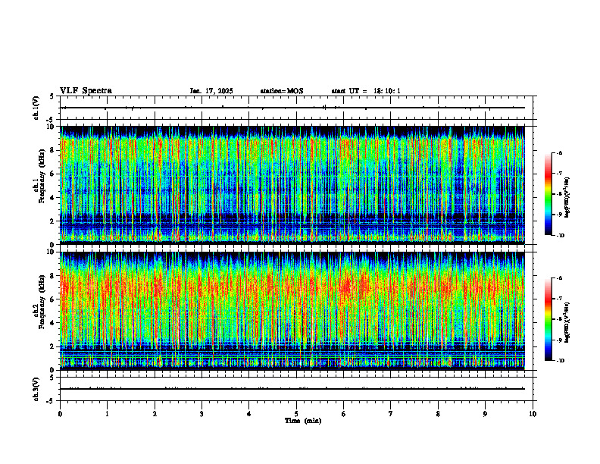This screenshot has width=600, height=464.
Task: Click time axis tick label "4"
Action: click(249, 414)
